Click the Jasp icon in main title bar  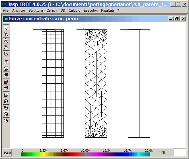4,4
